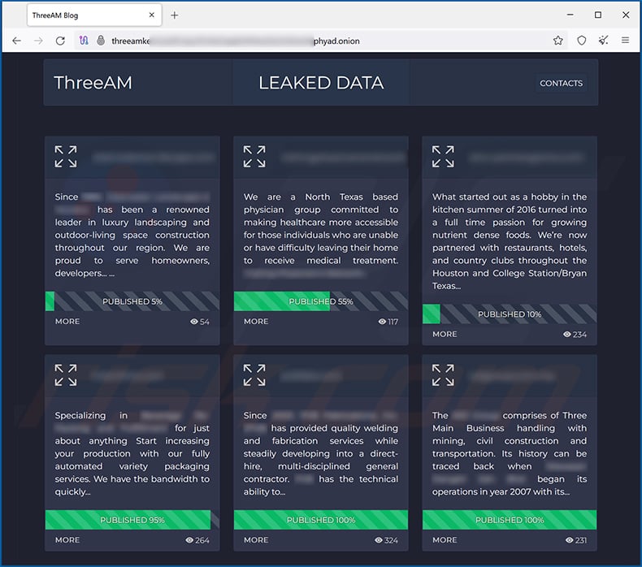642x567 pixels.
Task: Click MORE on the packaging services card
Action: [67, 540]
